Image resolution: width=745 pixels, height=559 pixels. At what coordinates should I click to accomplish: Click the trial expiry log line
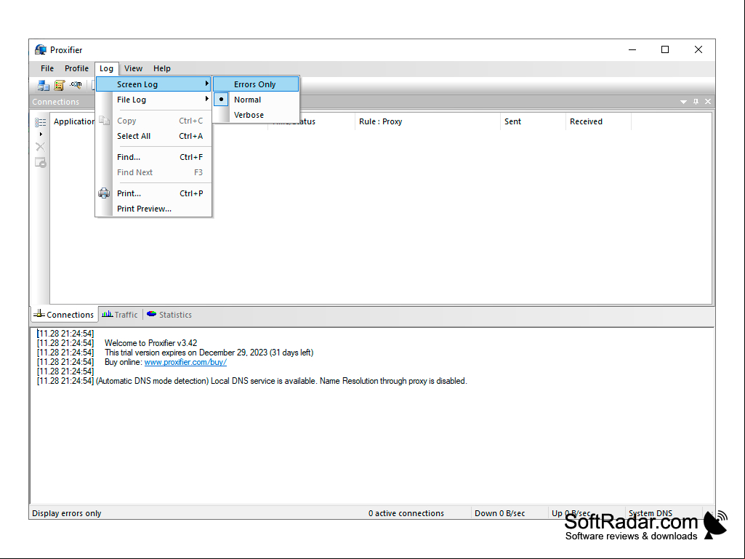pos(209,353)
